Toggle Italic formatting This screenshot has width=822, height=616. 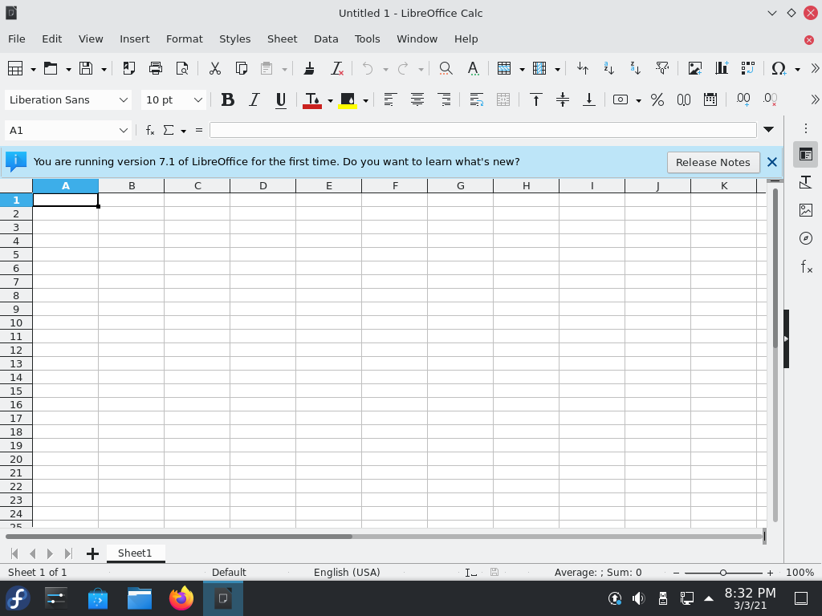pos(254,99)
